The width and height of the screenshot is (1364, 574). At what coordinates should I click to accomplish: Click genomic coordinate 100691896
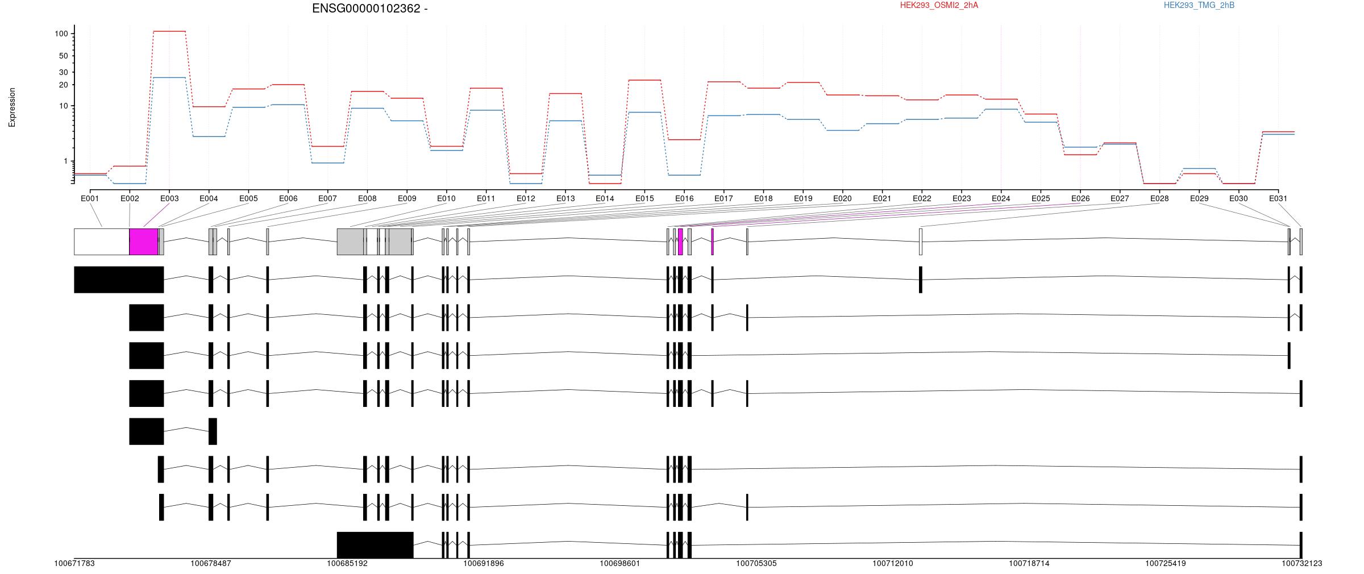click(484, 564)
